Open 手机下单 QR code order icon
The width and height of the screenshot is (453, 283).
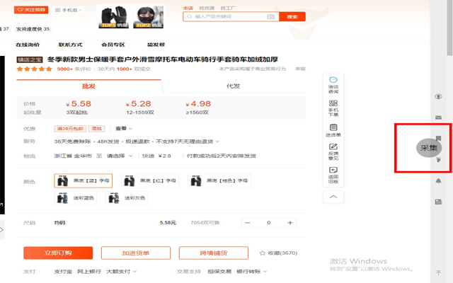(333, 108)
